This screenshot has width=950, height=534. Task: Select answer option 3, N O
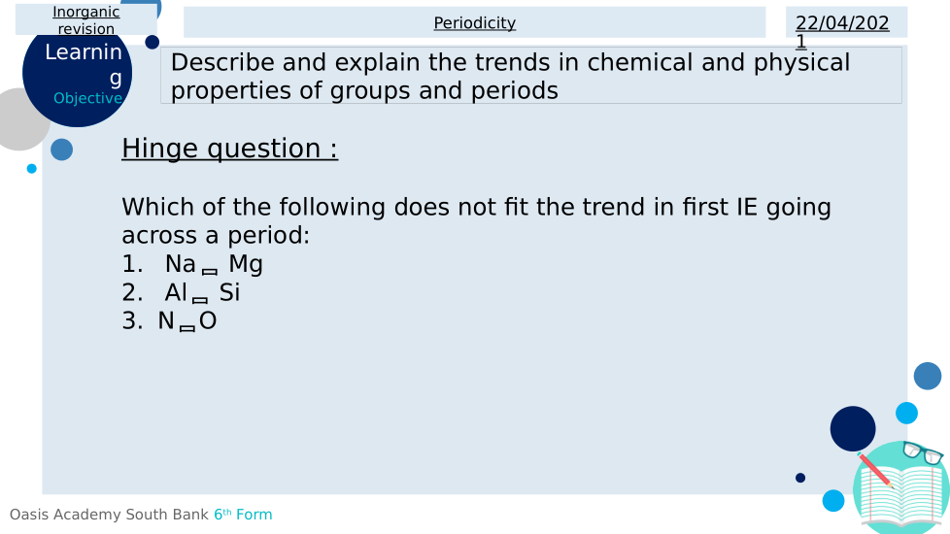point(187,320)
